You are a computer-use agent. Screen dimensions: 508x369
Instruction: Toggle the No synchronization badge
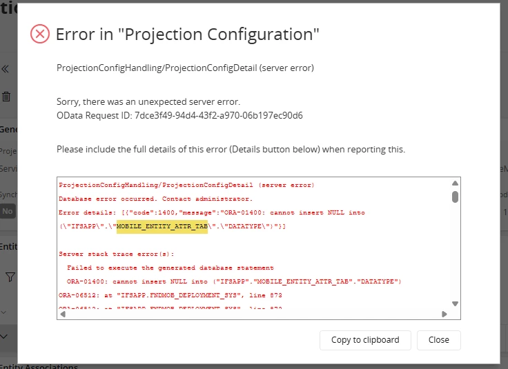7,211
